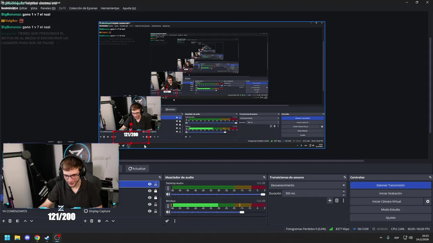Image resolution: width=433 pixels, height=243 pixels.
Task: Click the Actualizar button
Action: 137,168
